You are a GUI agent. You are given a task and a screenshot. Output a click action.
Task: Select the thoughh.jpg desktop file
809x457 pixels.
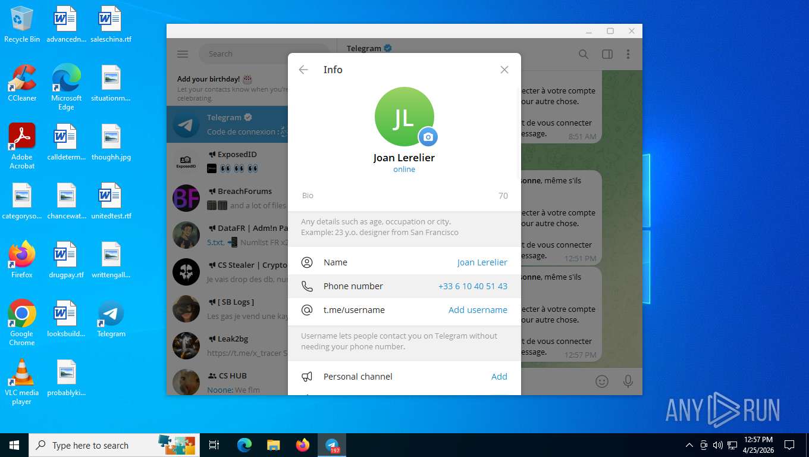click(111, 143)
